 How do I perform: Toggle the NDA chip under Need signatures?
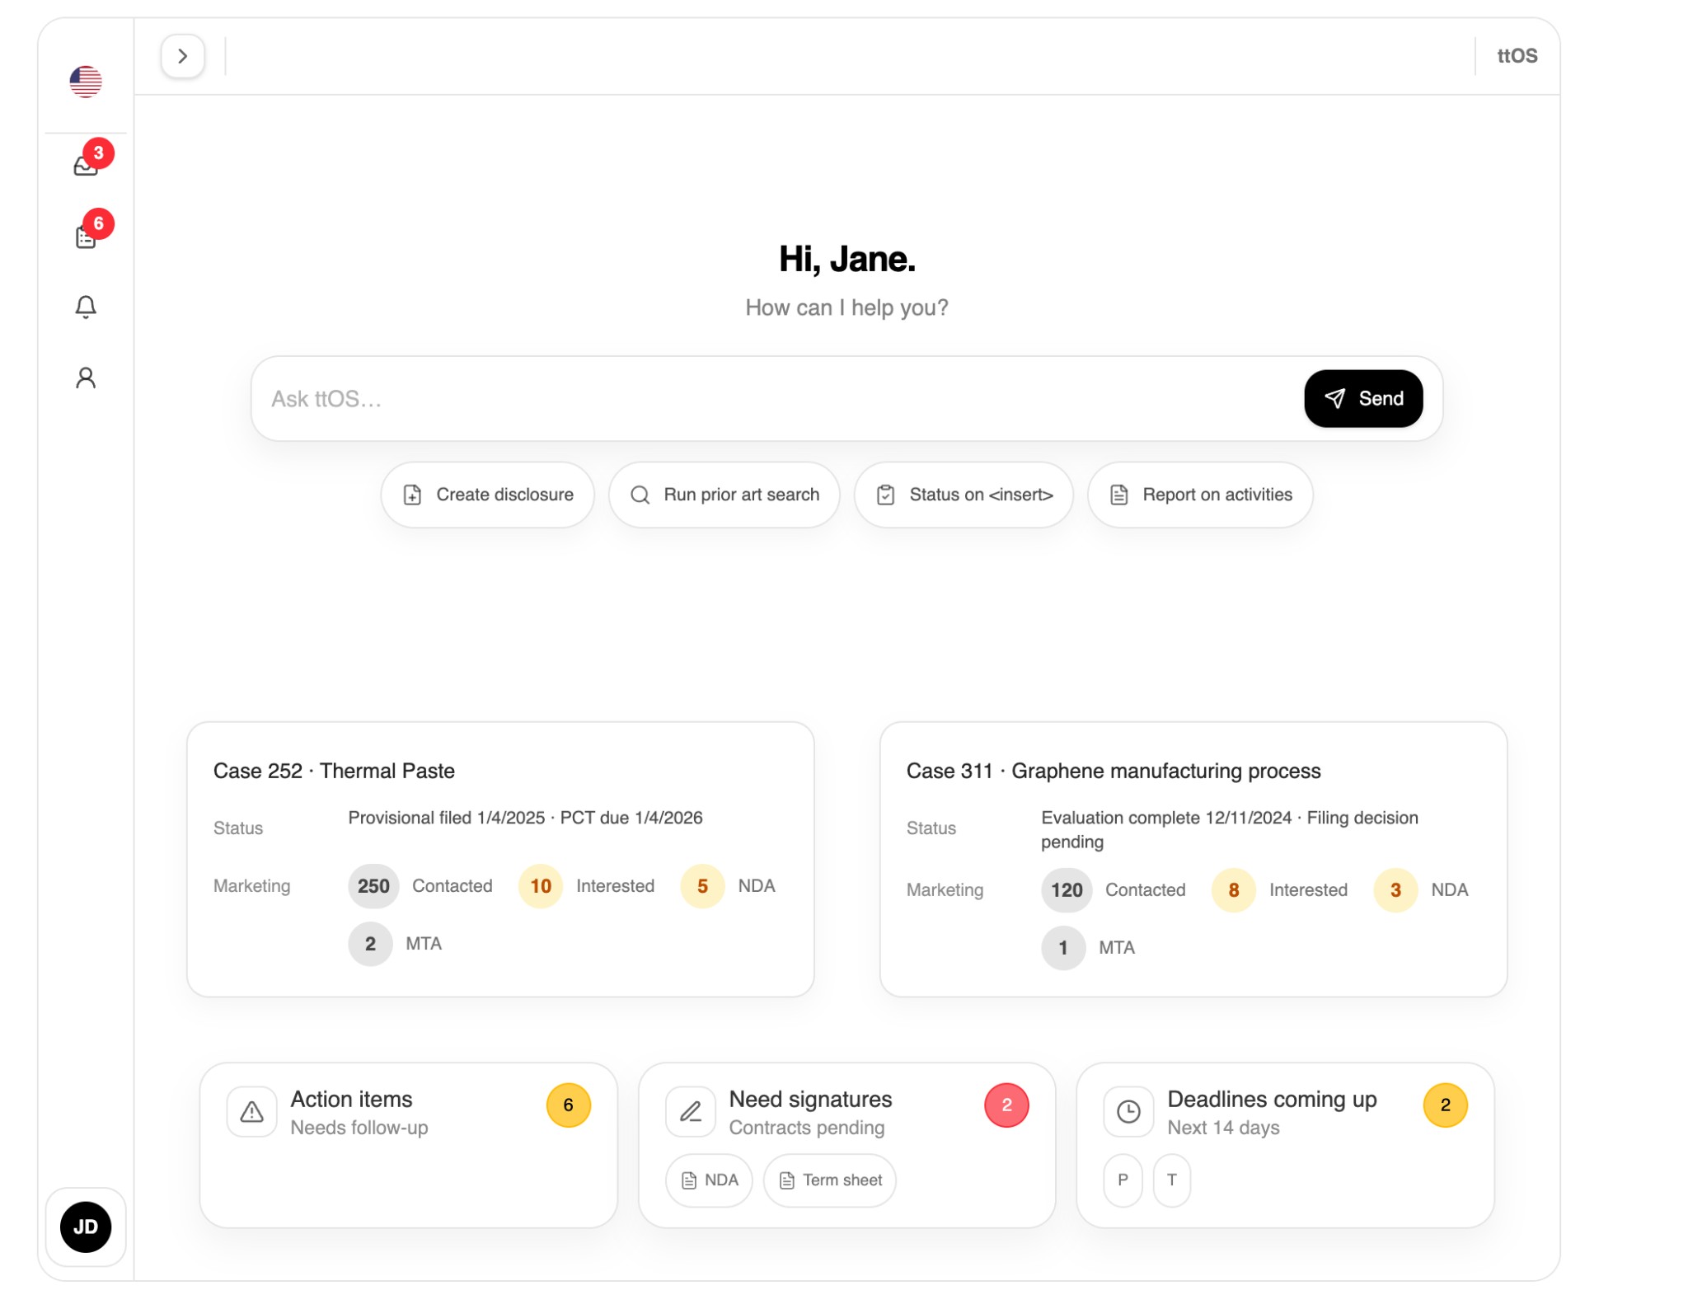pyautogui.click(x=709, y=1180)
